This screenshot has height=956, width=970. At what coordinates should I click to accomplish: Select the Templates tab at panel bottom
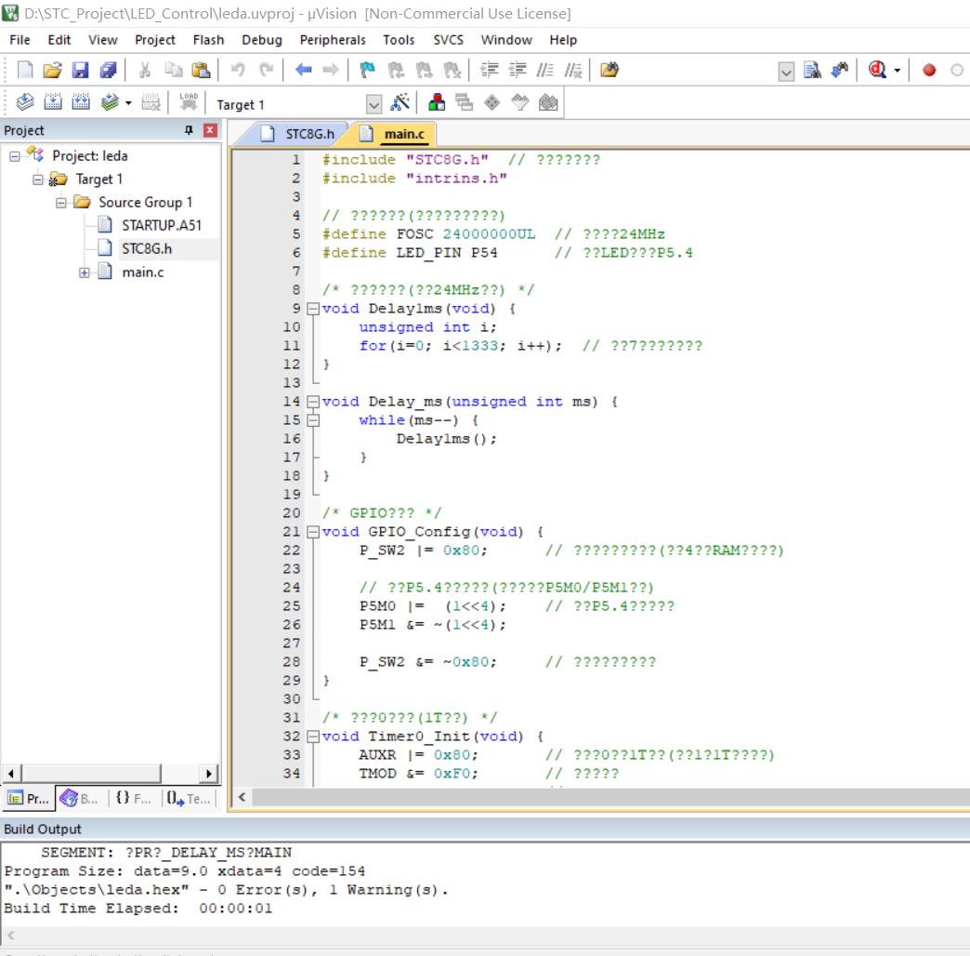(189, 799)
